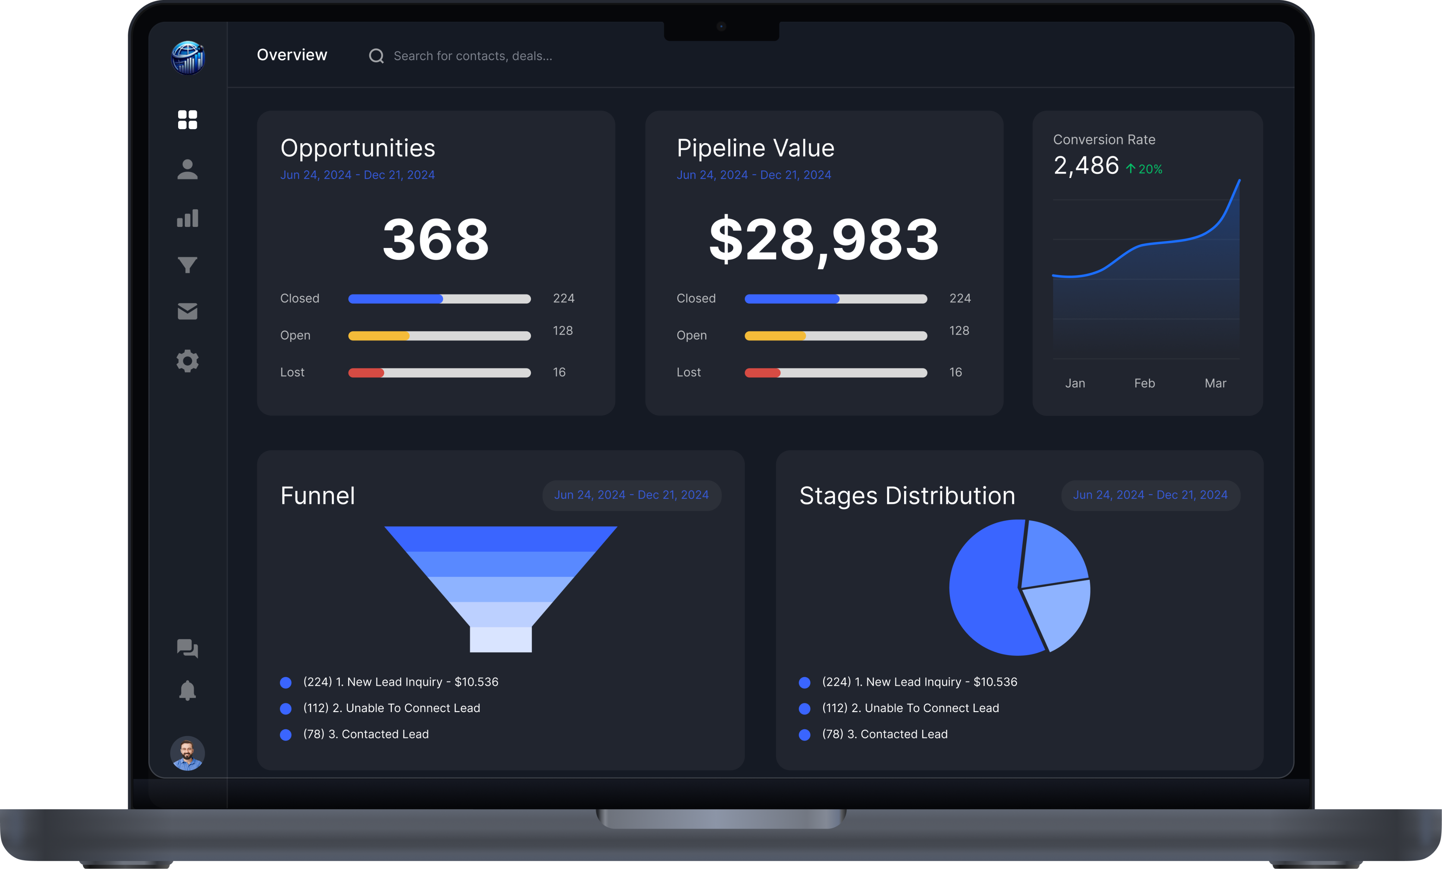Open the bar chart reports icon
The width and height of the screenshot is (1442, 869).
[187, 218]
